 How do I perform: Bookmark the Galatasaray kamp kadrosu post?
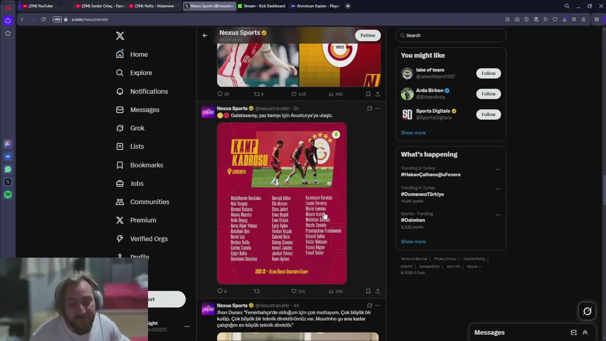[368, 291]
